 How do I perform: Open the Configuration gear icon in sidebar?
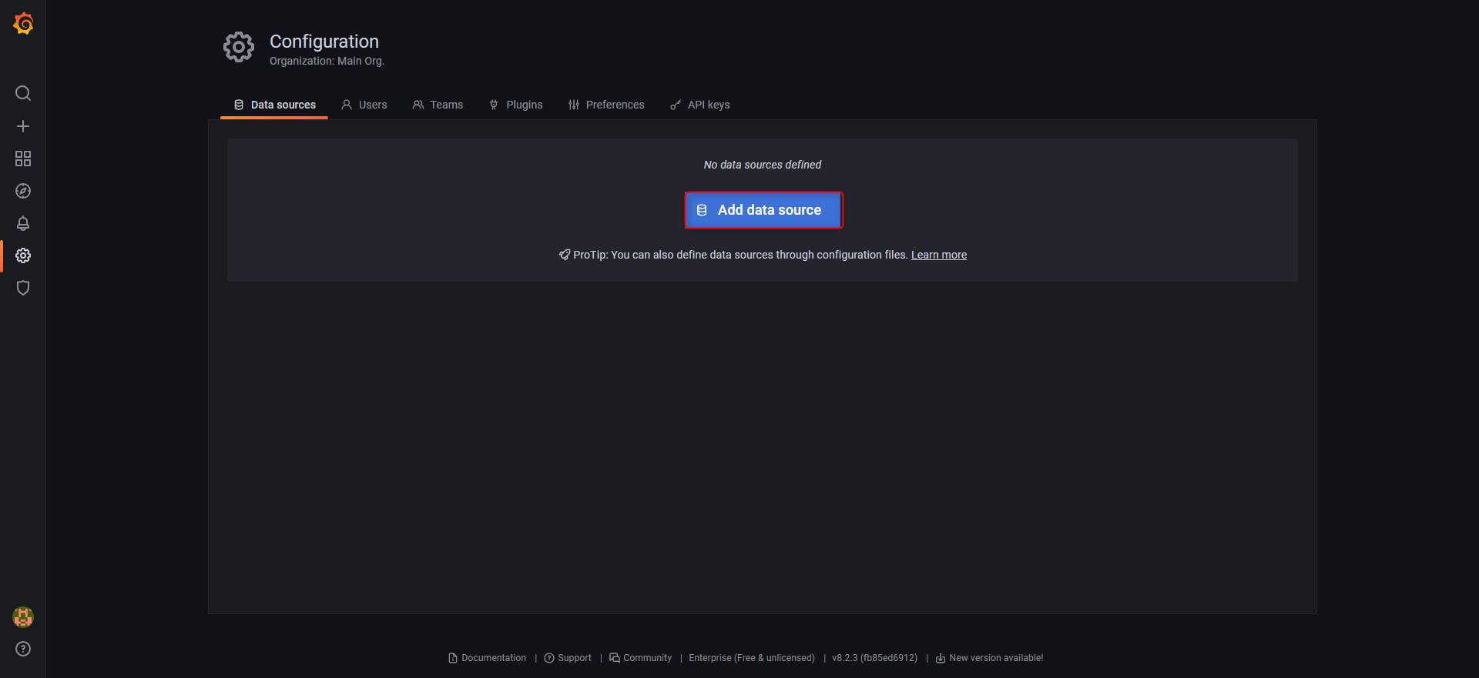(x=23, y=256)
